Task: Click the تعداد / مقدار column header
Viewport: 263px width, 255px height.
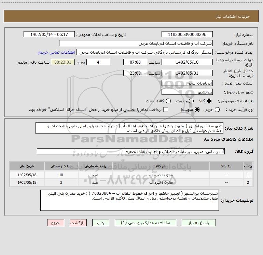Action: [x=61, y=166]
